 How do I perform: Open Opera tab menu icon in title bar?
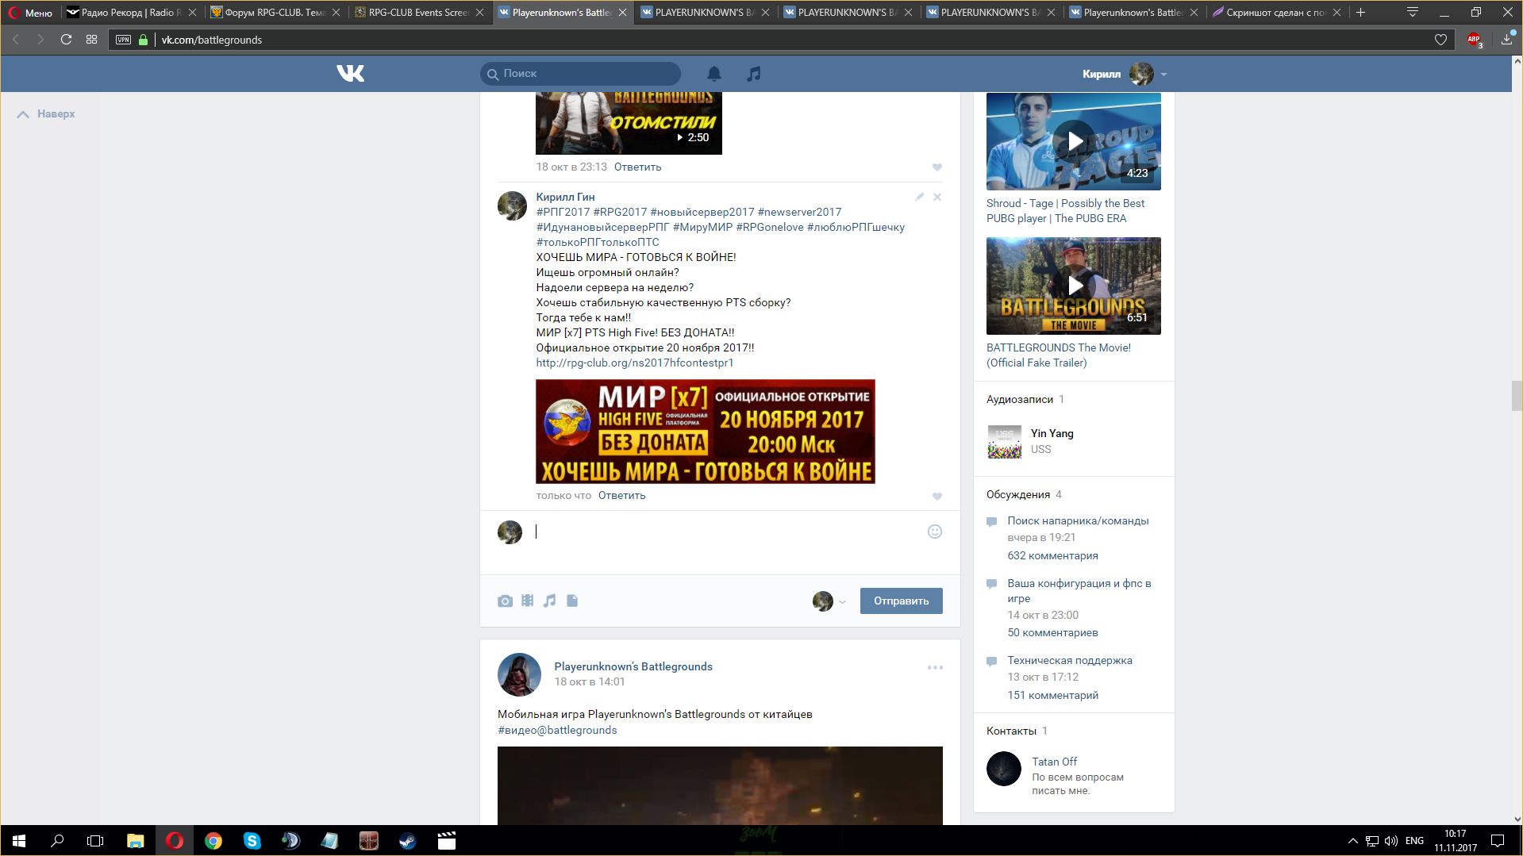pyautogui.click(x=1413, y=13)
